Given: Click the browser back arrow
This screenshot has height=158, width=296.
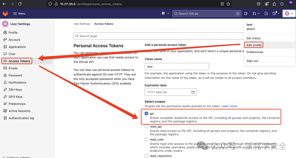Looking at the screenshot, I should tap(4, 4).
